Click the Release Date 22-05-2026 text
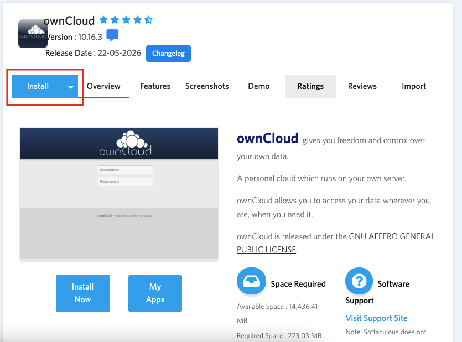This screenshot has width=462, height=342. 93,53
